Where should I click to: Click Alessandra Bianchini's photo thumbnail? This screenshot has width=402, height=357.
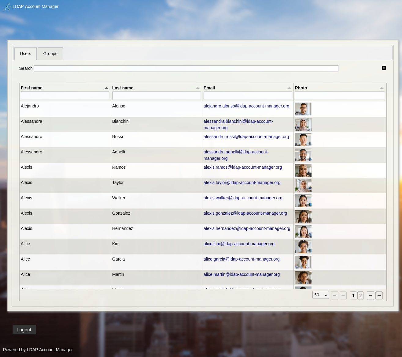tap(303, 124)
